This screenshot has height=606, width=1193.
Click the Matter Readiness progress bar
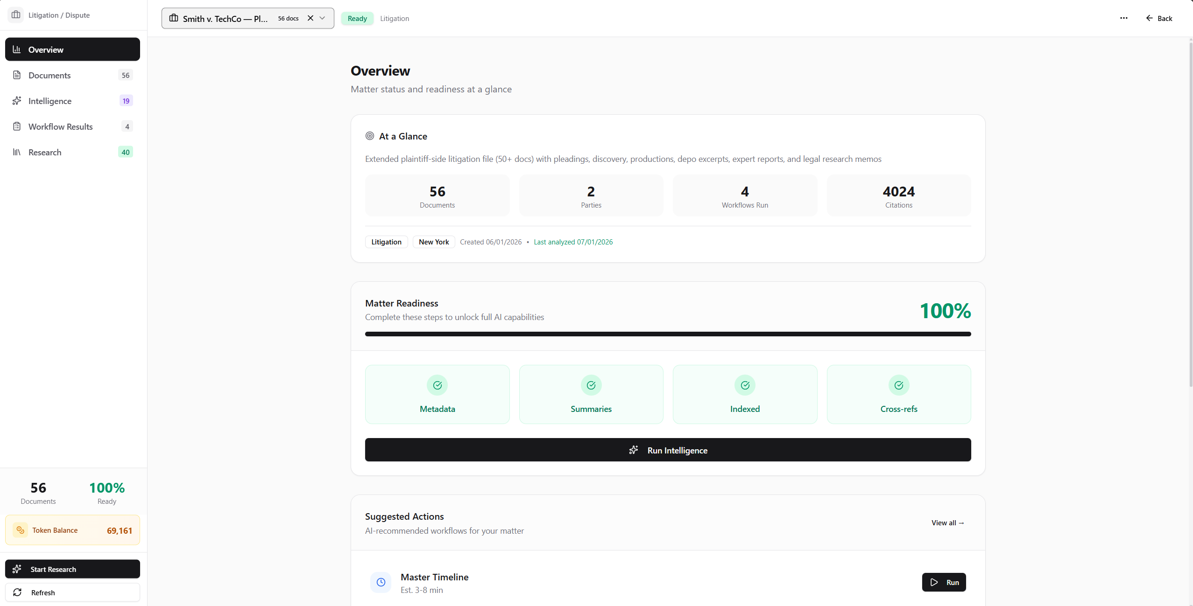pos(667,334)
